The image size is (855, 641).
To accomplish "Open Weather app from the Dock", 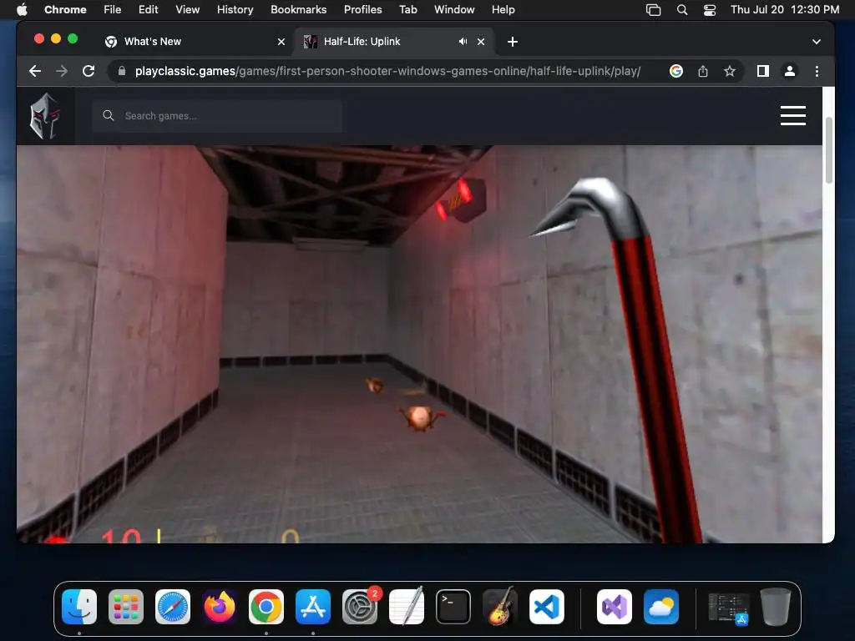I will click(x=661, y=607).
